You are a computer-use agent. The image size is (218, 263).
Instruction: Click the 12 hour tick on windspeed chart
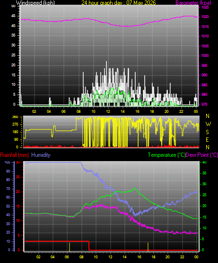108,111
